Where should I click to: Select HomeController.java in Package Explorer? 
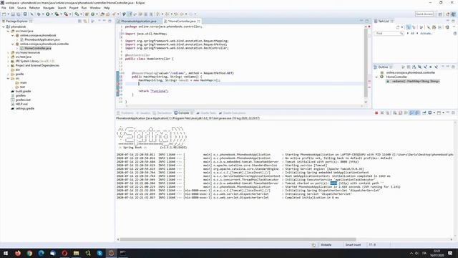[x=38, y=48]
